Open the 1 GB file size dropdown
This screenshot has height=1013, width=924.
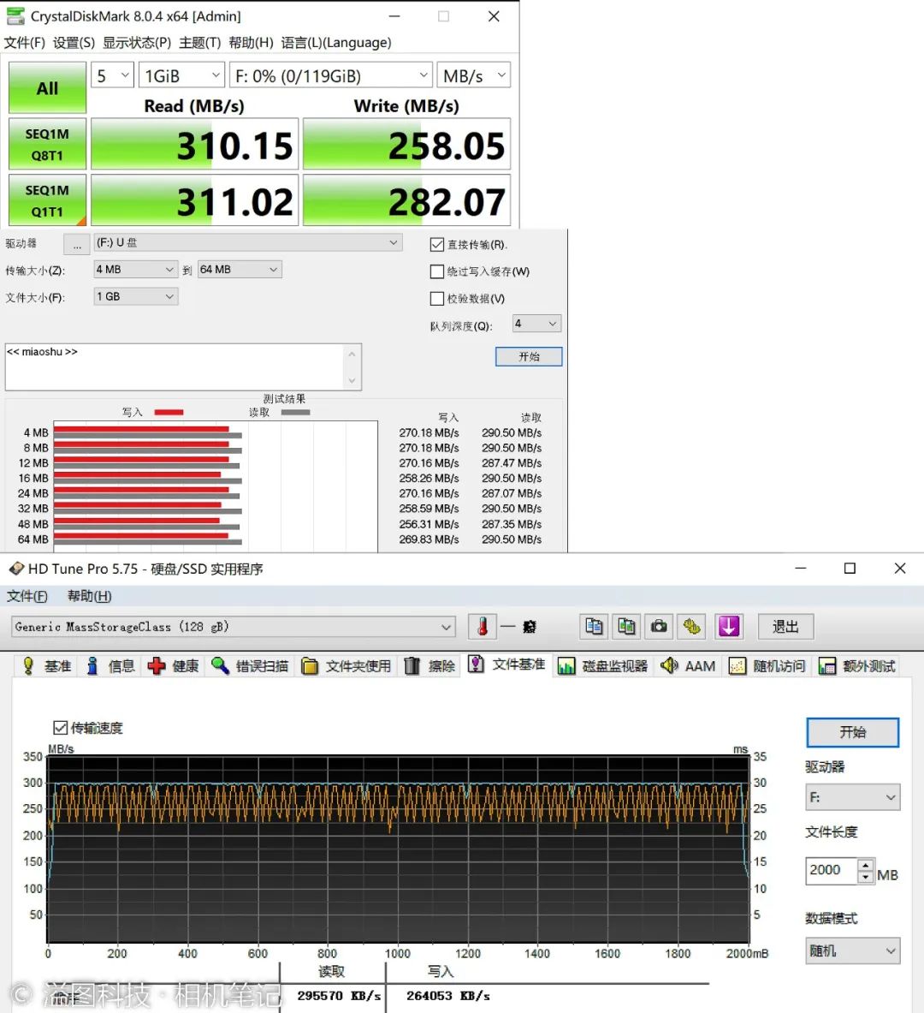[x=135, y=296]
